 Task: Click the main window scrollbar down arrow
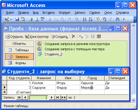tap(133, 100)
